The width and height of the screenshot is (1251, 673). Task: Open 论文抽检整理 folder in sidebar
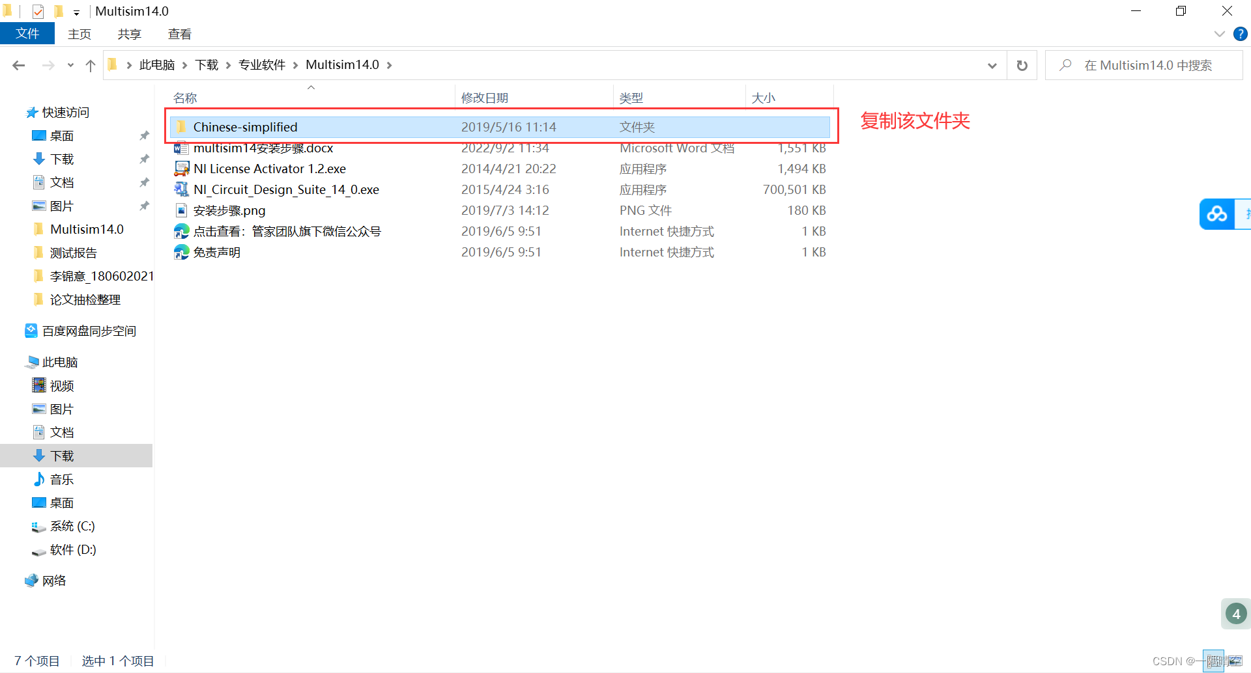[85, 300]
